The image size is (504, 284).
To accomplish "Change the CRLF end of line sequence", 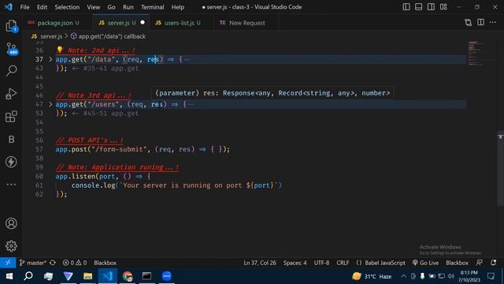I will pyautogui.click(x=343, y=263).
